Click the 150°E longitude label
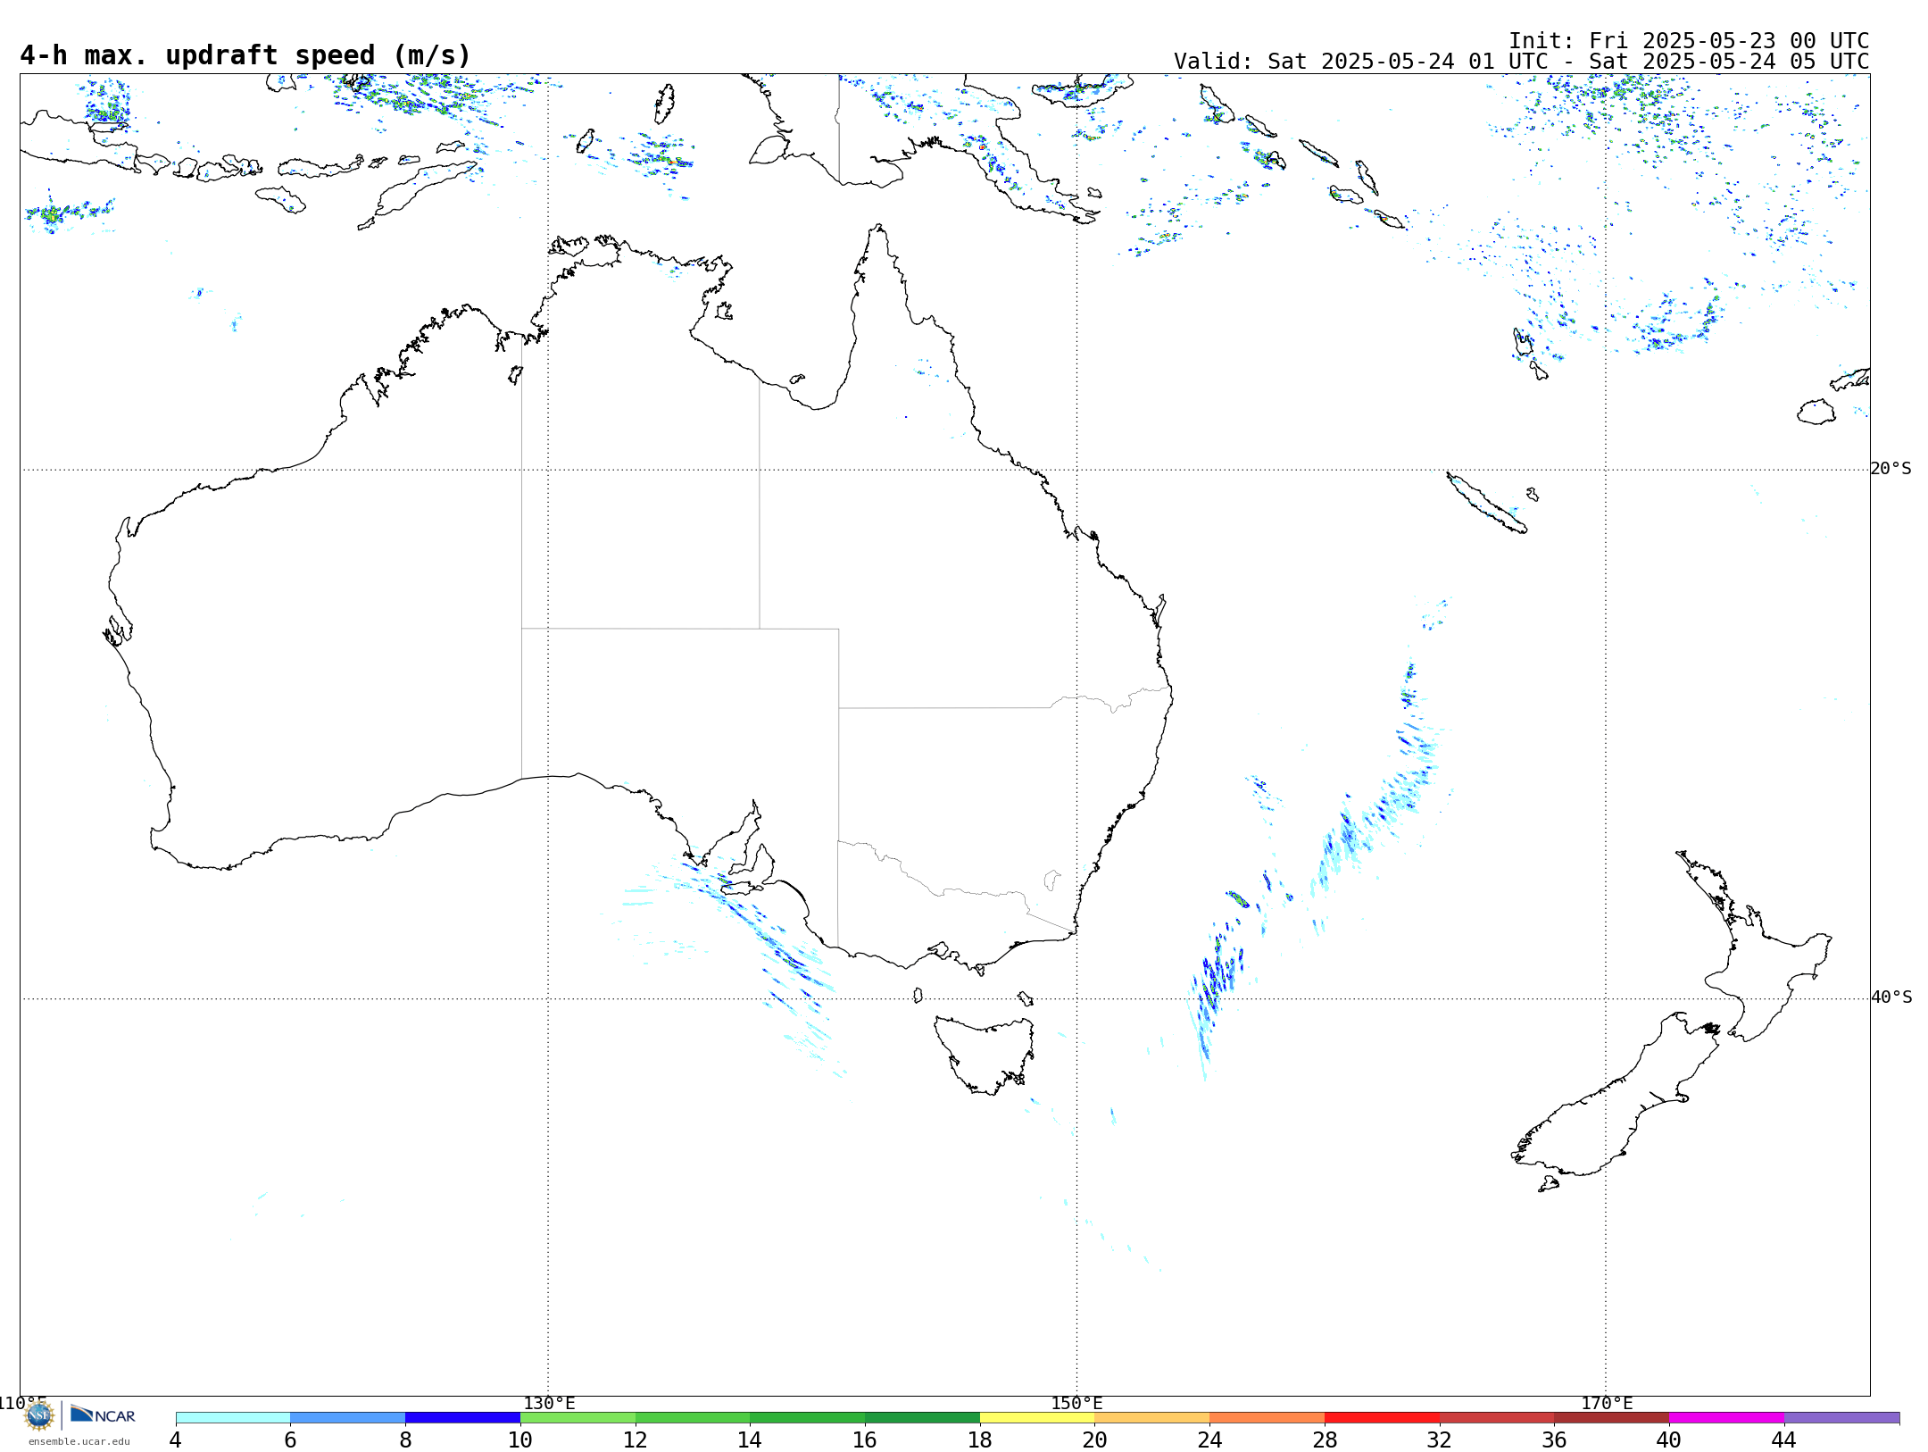This screenshot has width=1928, height=1452. (1076, 1403)
